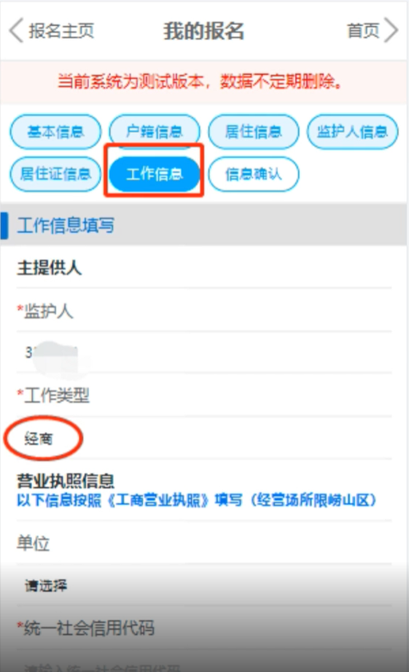The height and width of the screenshot is (672, 409).
Task: Open the 居住信息 tab
Action: tap(254, 131)
